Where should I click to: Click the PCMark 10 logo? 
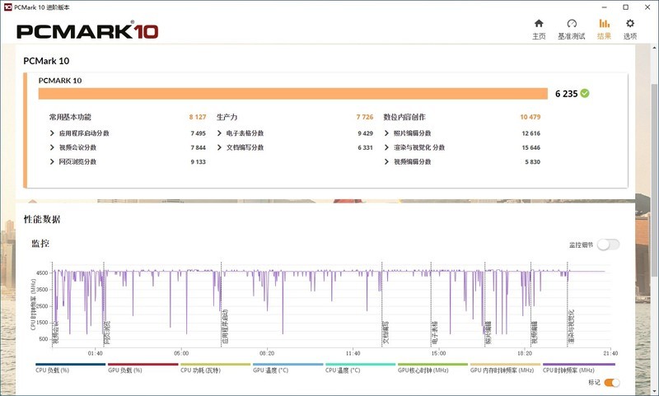[x=87, y=31]
